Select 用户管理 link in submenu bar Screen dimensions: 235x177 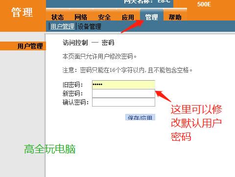pyautogui.click(x=63, y=26)
